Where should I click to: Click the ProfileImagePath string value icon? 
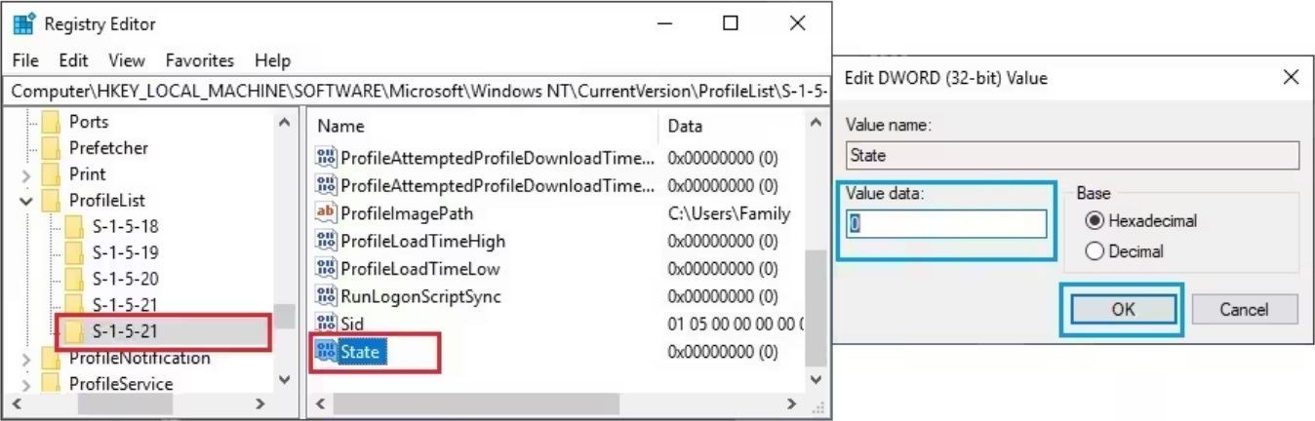tap(326, 213)
